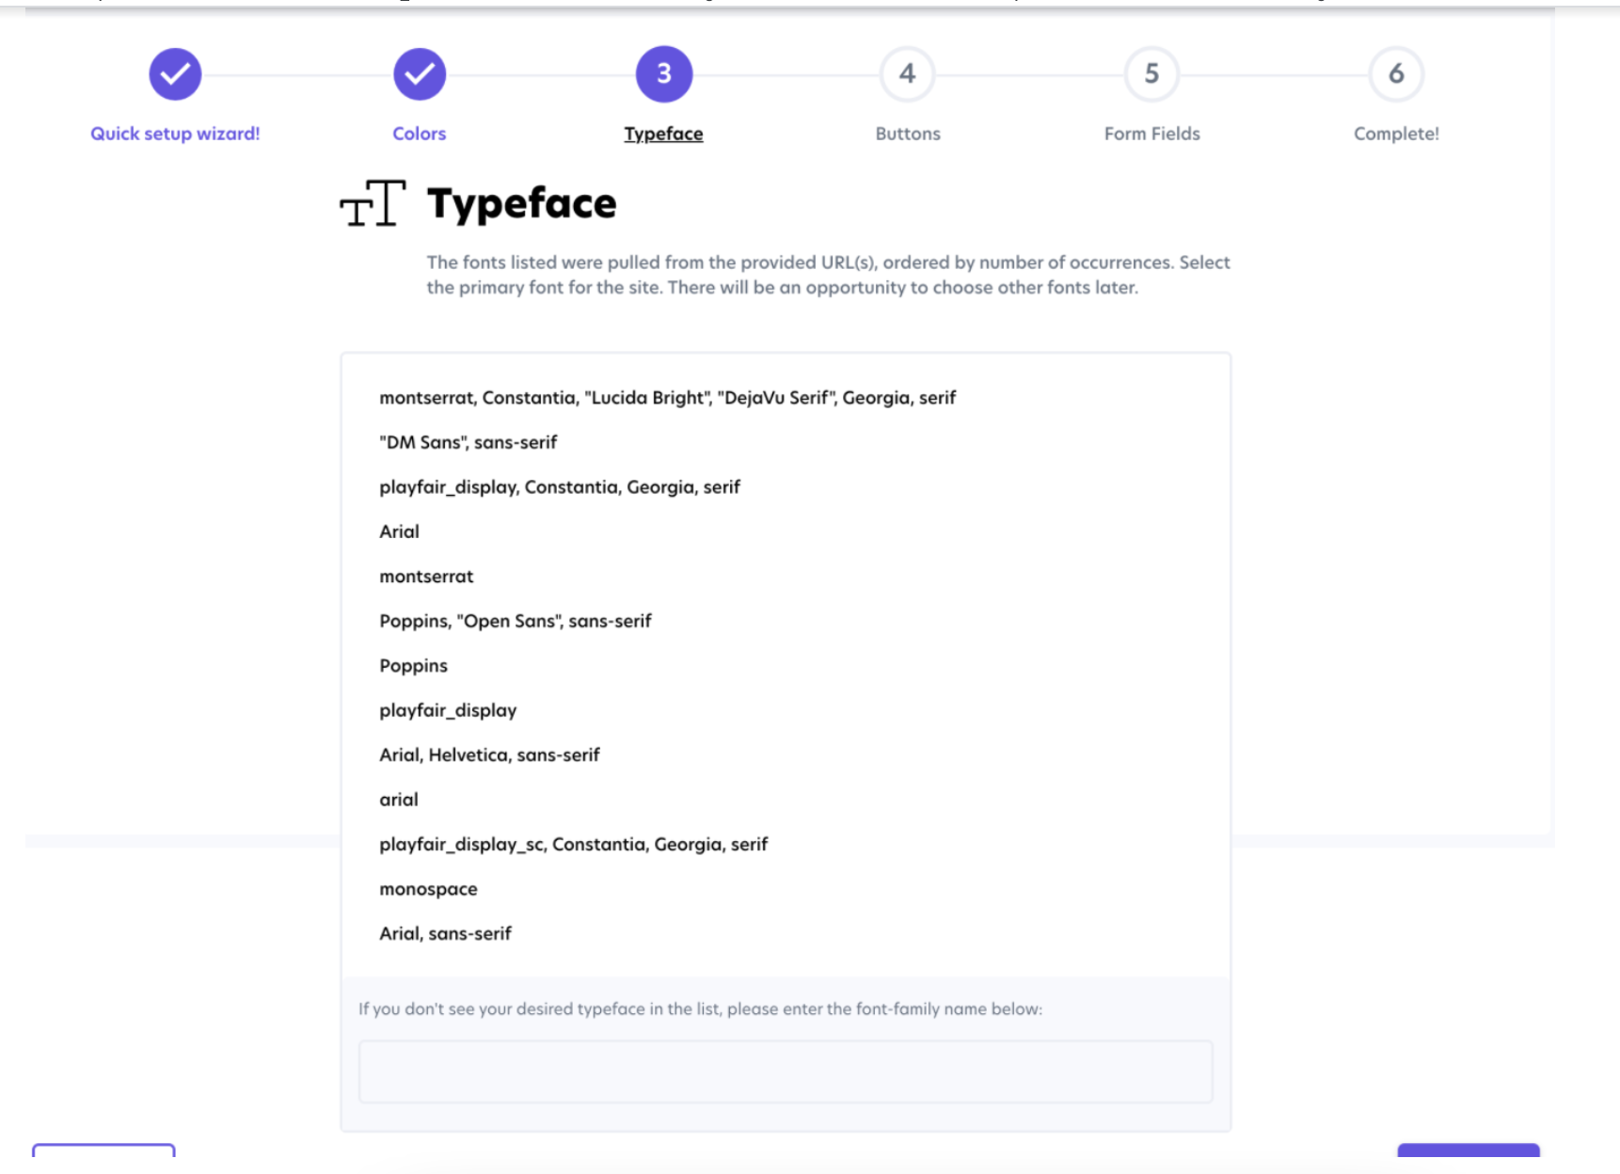This screenshot has height=1174, width=1620.
Task: Click the Typeface heading icon
Action: point(373,203)
